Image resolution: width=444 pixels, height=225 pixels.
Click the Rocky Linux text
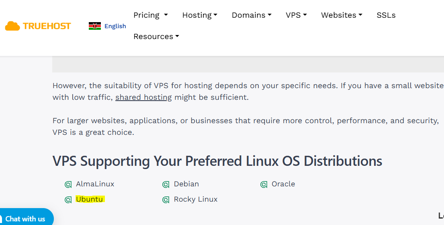pyautogui.click(x=196, y=199)
